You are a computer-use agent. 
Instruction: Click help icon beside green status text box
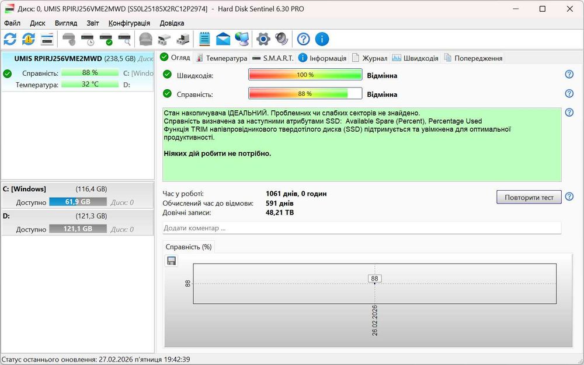point(569,113)
